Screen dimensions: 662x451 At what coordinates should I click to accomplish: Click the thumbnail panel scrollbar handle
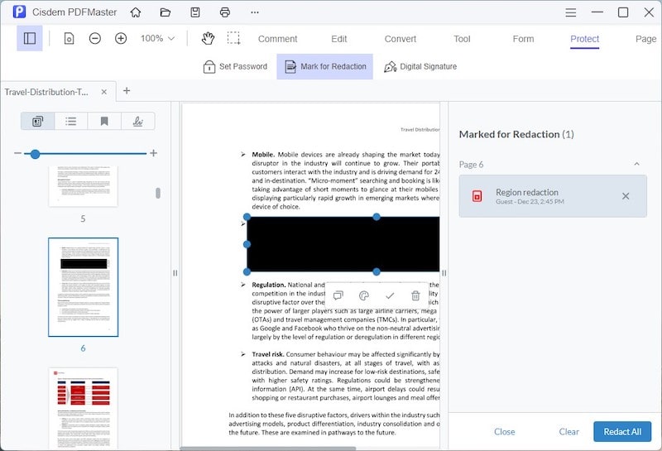[158, 193]
